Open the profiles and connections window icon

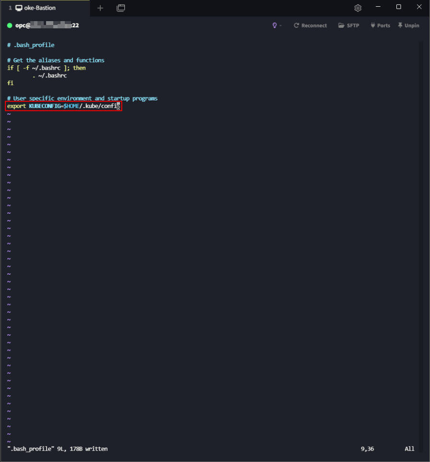pyautogui.click(x=121, y=8)
